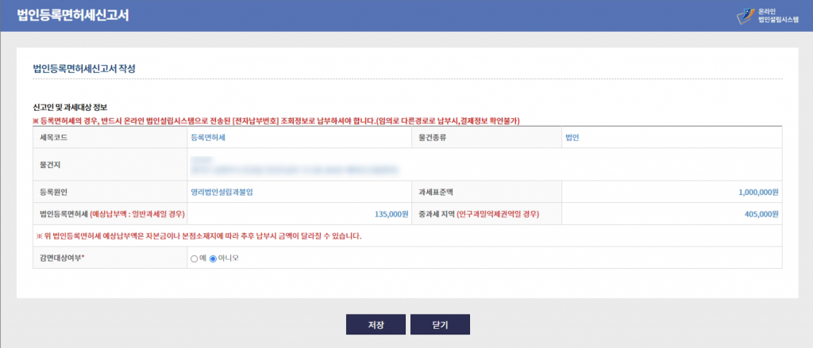Click the 감면대상여부 label
The width and height of the screenshot is (813, 348).
click(62, 258)
